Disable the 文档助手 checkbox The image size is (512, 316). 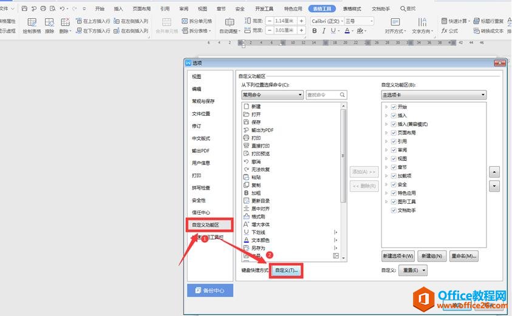click(394, 210)
